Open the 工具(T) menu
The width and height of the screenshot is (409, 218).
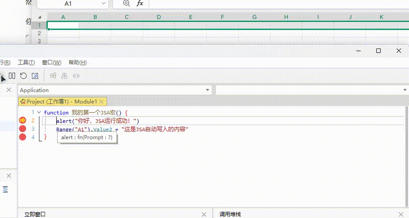click(x=26, y=62)
